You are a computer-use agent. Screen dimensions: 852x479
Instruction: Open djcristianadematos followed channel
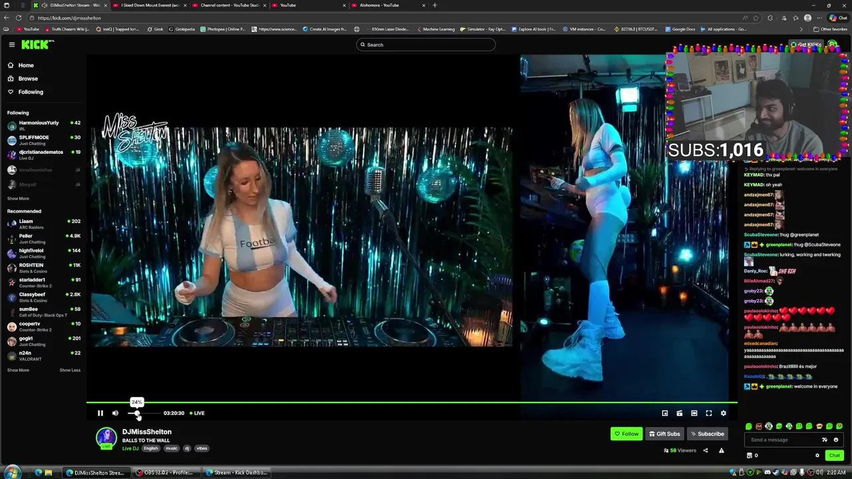(44, 154)
